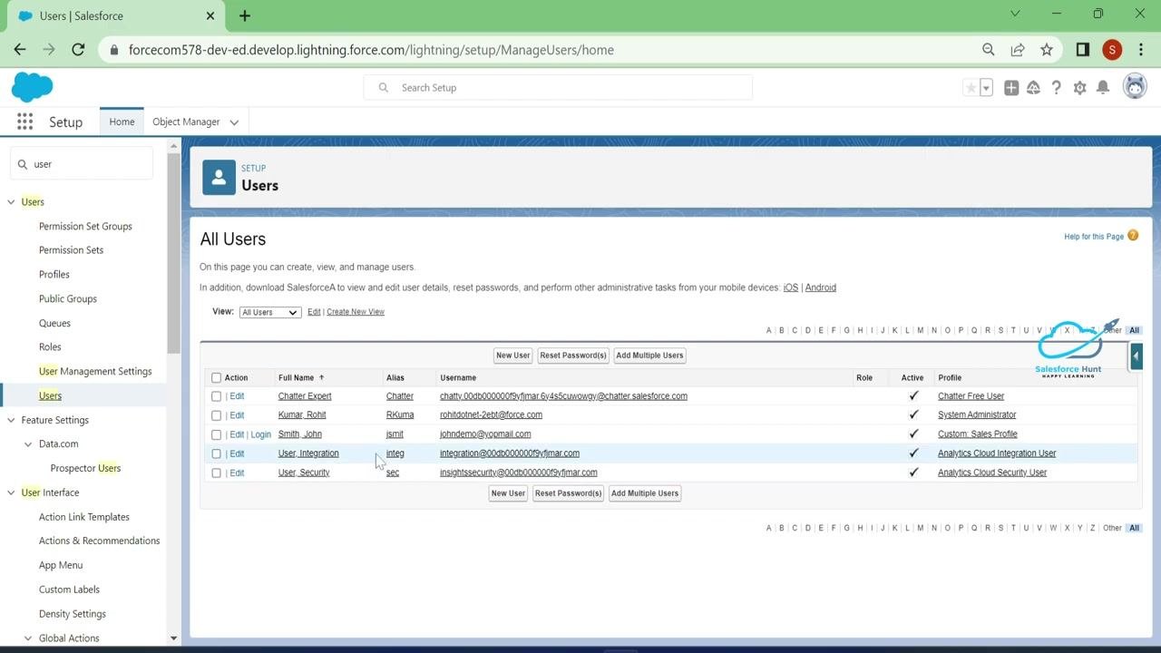Open the Setup gear icon

(x=1079, y=88)
